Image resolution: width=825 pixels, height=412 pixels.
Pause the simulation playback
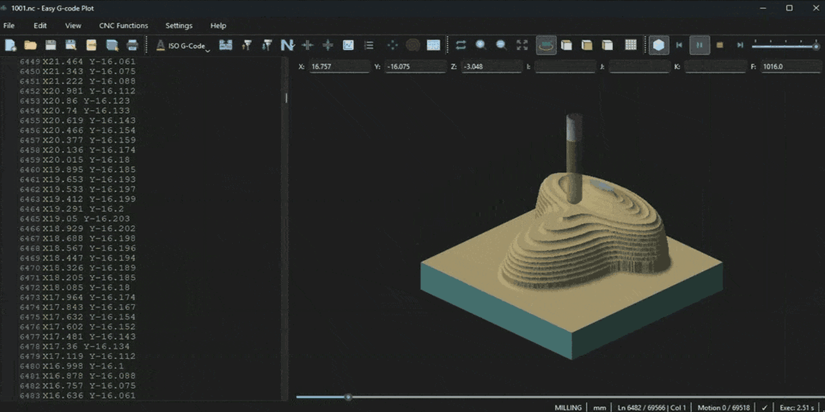tap(699, 45)
